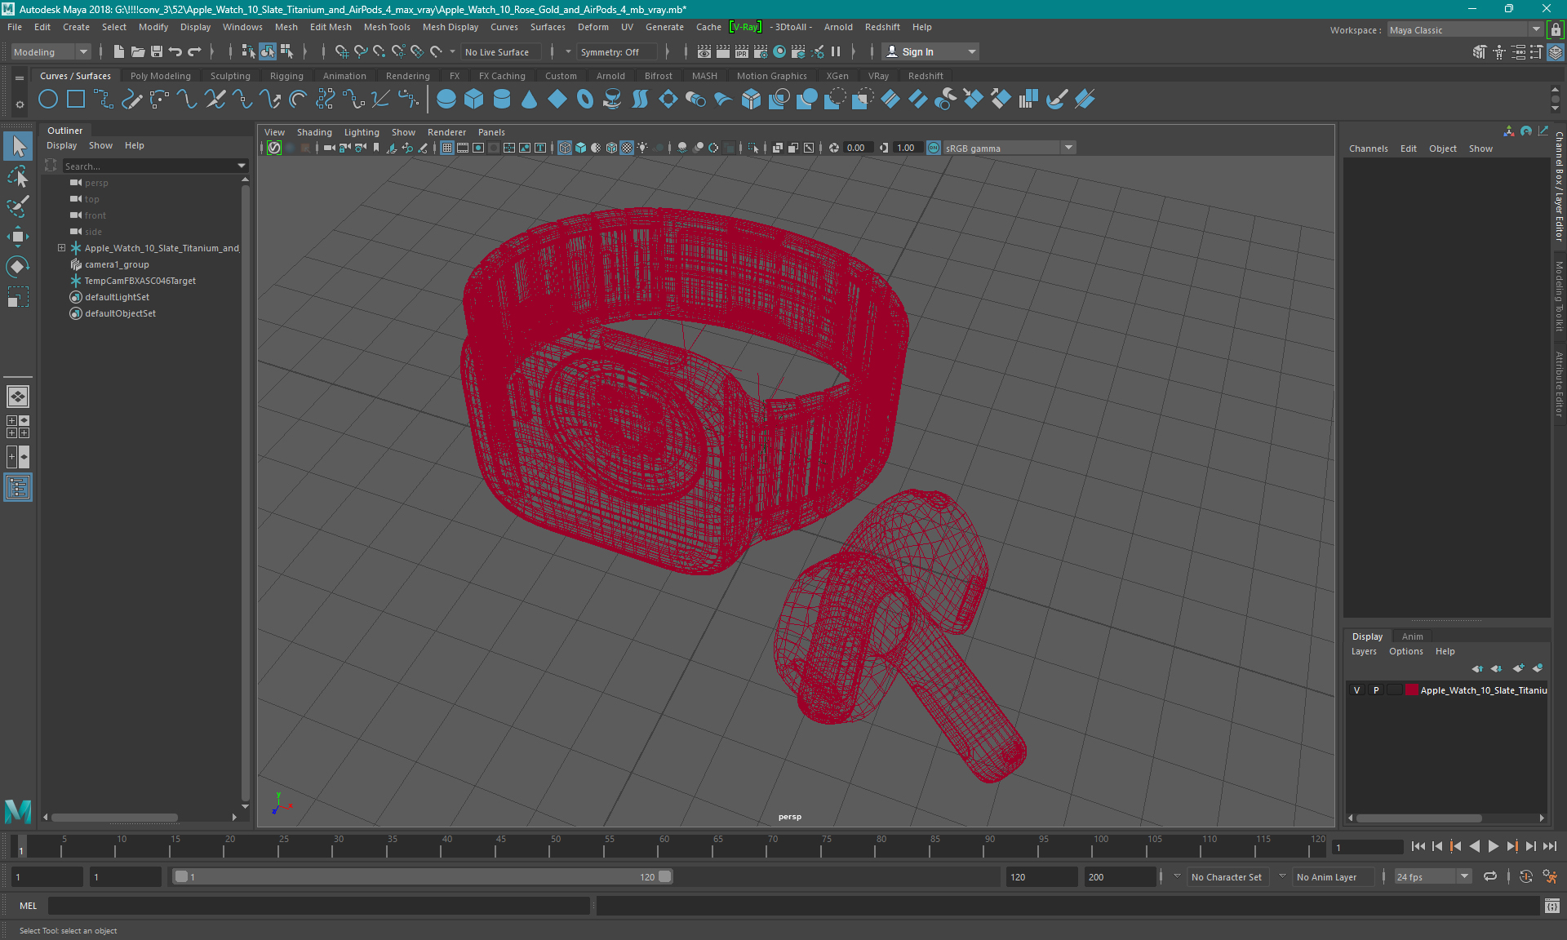The image size is (1567, 940).
Task: Click the Outliner search field
Action: [x=147, y=166]
